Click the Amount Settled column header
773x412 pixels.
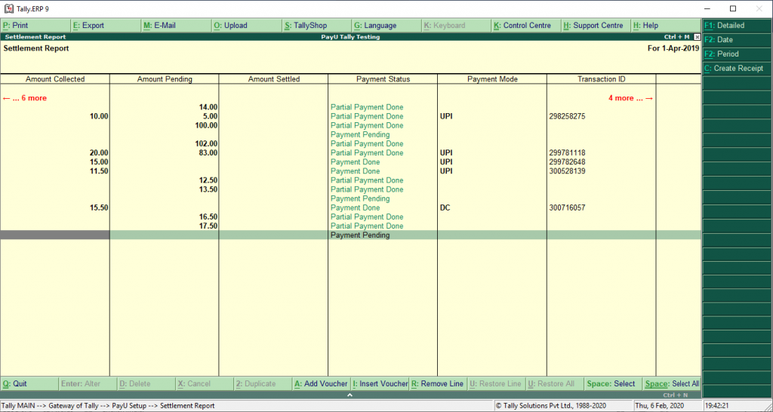pos(274,79)
